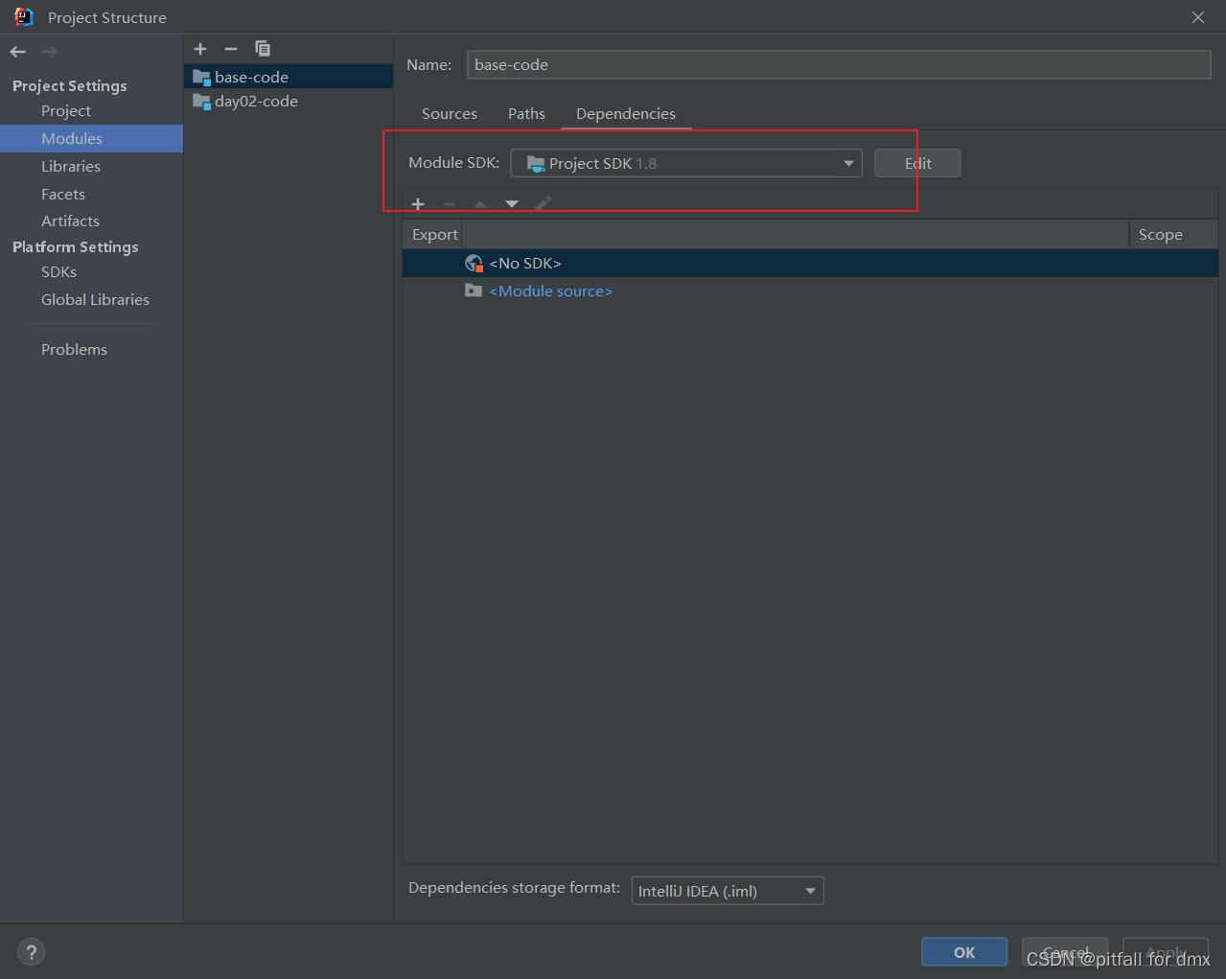1226x979 pixels.
Task: Remove selected module with minus icon
Action: click(x=231, y=49)
